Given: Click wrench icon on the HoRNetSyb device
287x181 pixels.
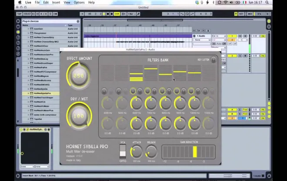Looking at the screenshot, I should tap(27, 130).
